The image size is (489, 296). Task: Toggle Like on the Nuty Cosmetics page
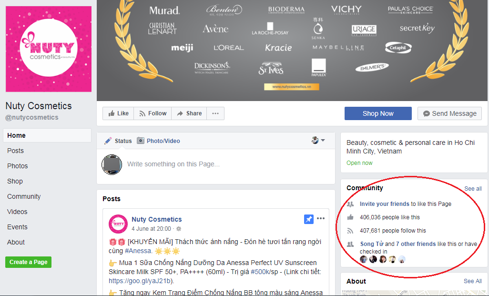[118, 113]
